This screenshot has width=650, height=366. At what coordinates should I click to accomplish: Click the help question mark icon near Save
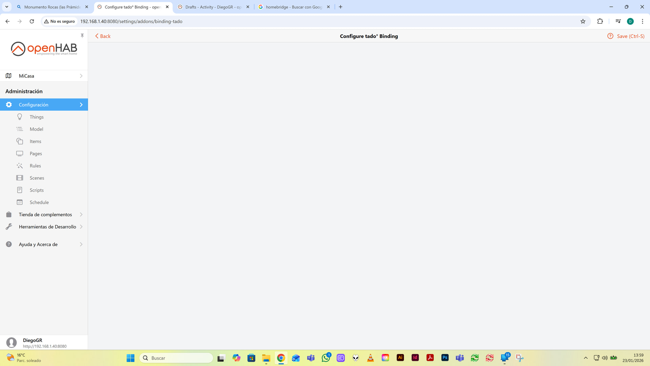[x=610, y=36]
